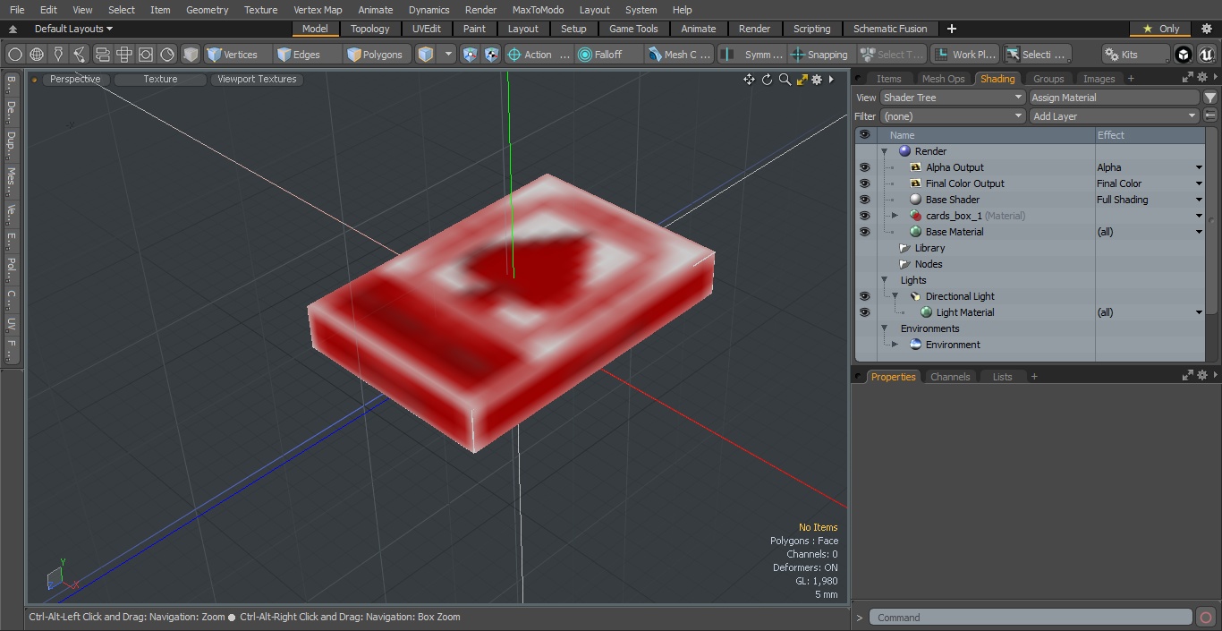Click the Unreal Engine icon
This screenshot has height=631, width=1222.
click(x=1206, y=55)
